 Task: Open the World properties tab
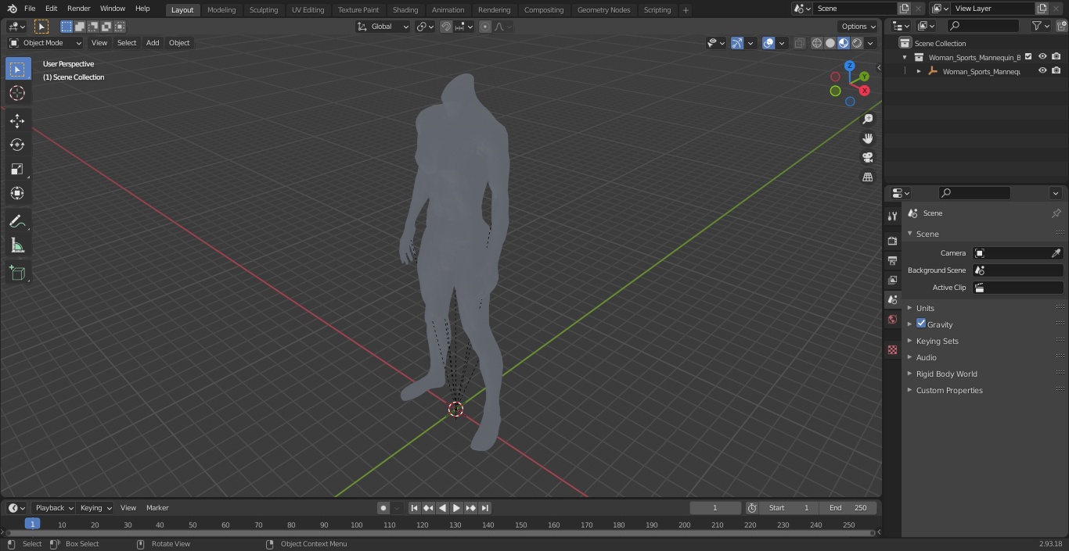point(892,319)
